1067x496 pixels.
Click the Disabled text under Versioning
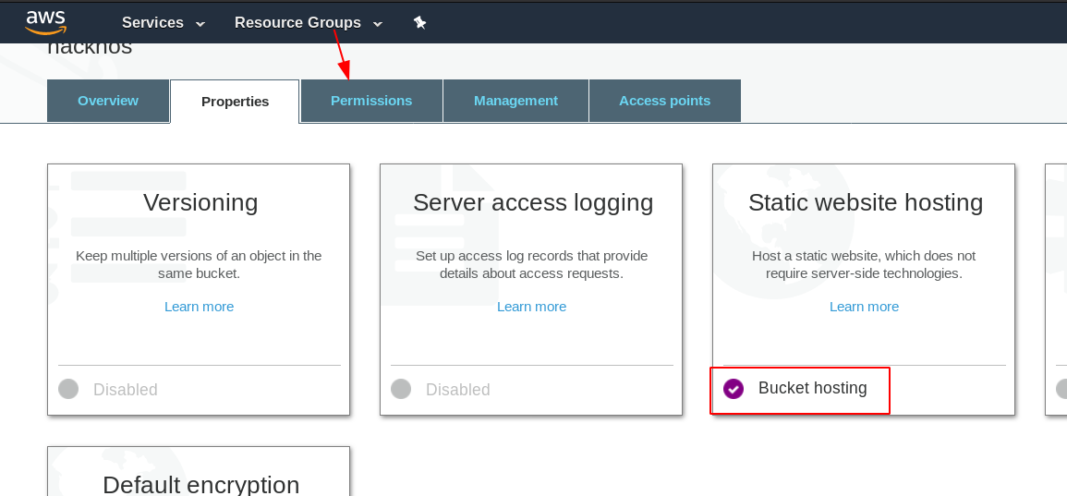coord(126,390)
